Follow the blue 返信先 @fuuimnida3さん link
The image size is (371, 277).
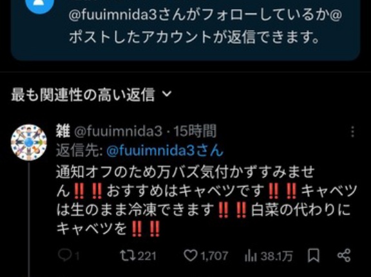[x=165, y=151]
